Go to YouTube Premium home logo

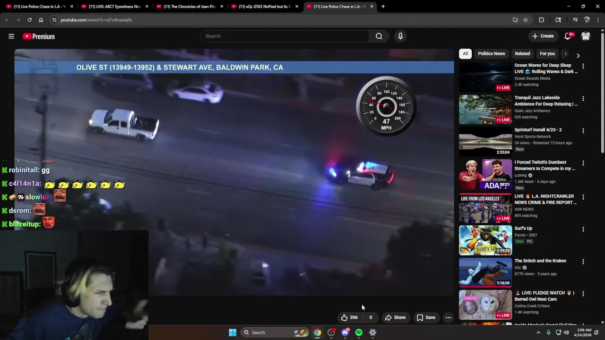(x=39, y=36)
